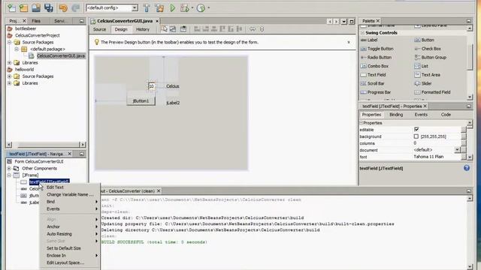Expand helloworld Libraries node
The image size is (481, 270).
pos(10,83)
